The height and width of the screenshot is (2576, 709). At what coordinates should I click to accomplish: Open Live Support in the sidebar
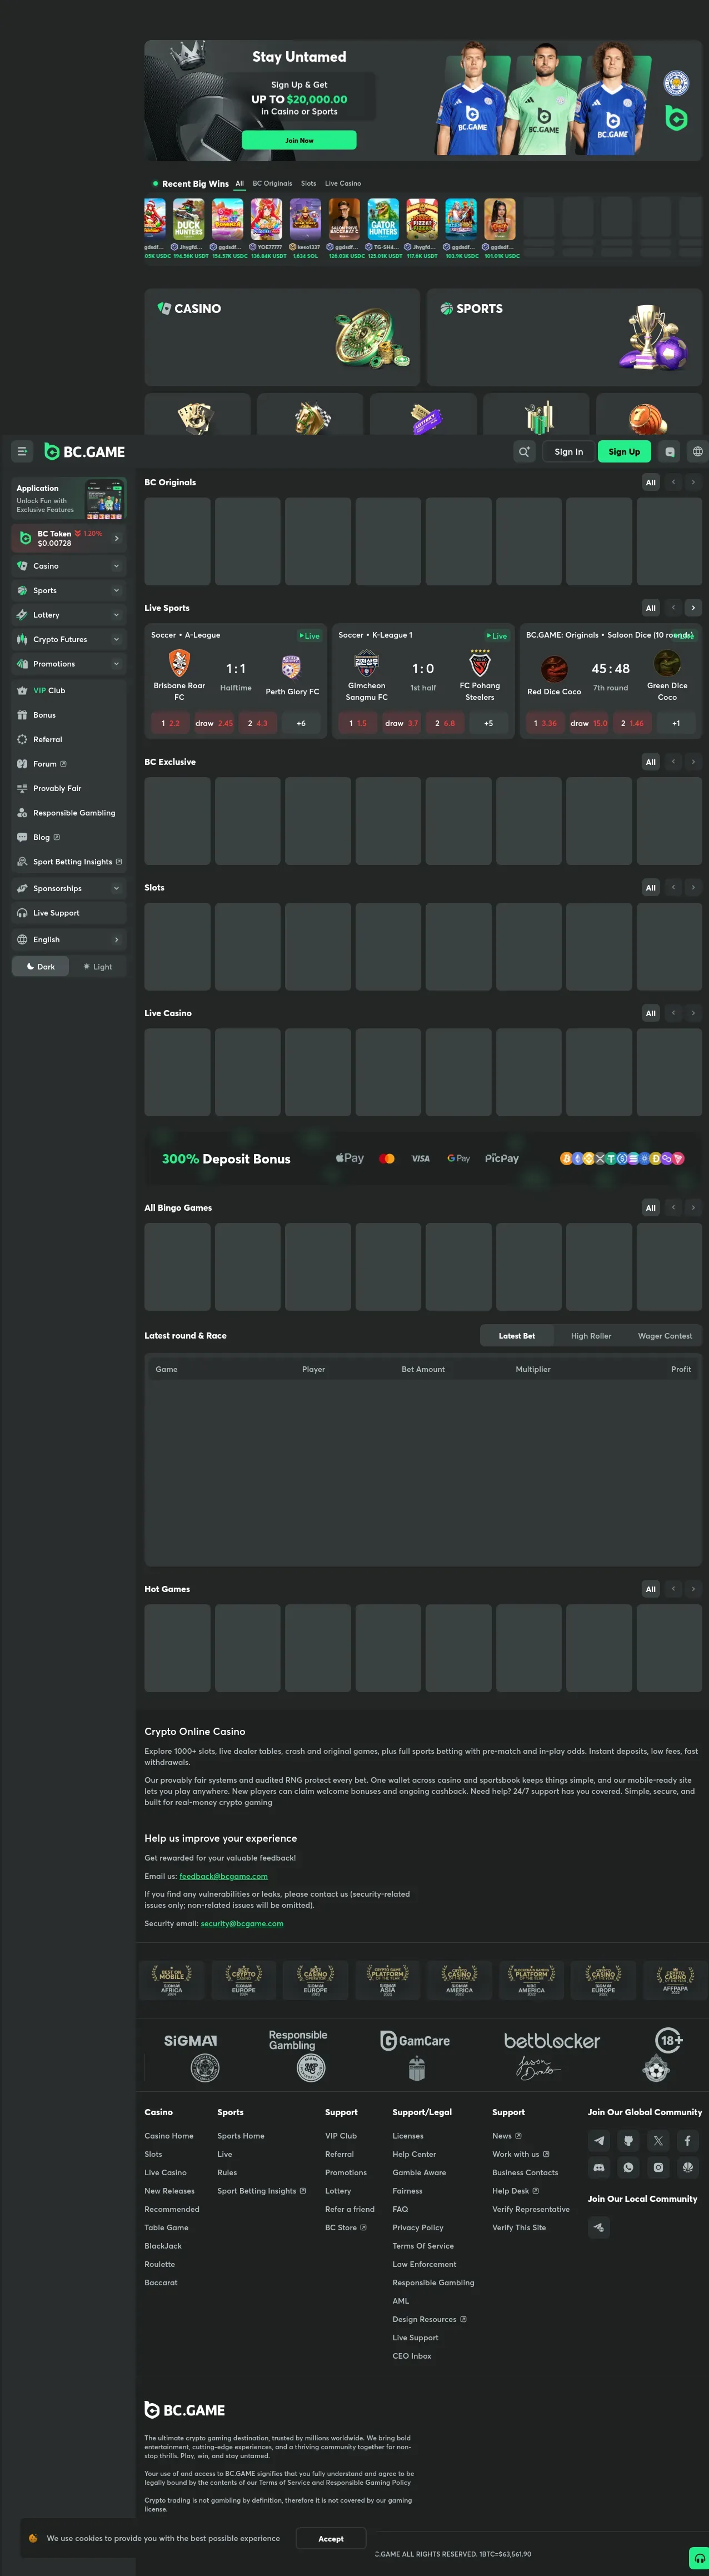(x=69, y=913)
